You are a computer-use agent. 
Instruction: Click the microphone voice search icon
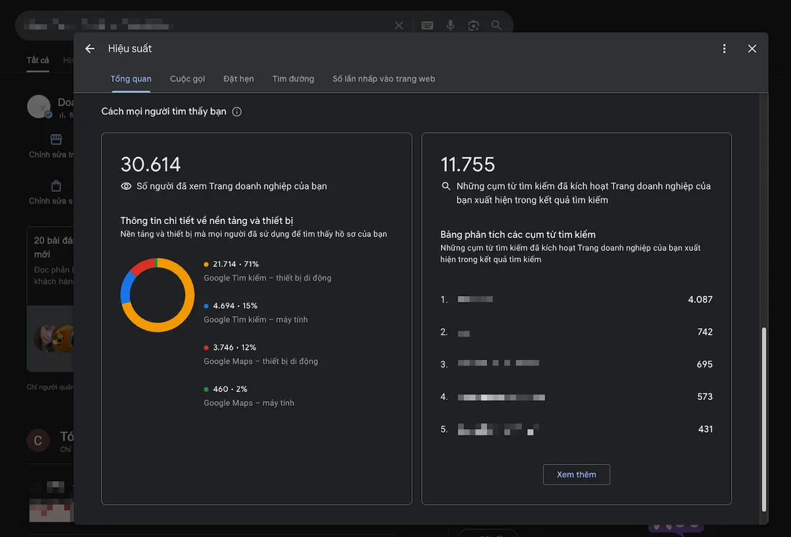[x=450, y=26]
